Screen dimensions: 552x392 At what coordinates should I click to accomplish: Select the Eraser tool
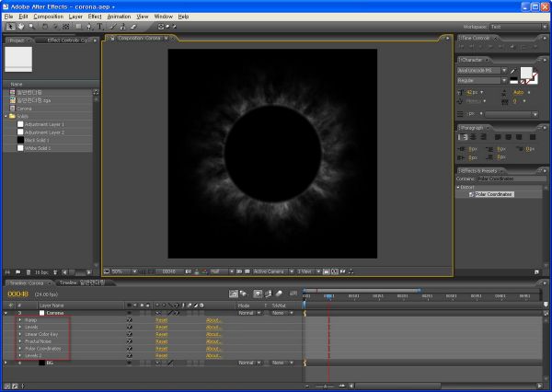point(133,27)
